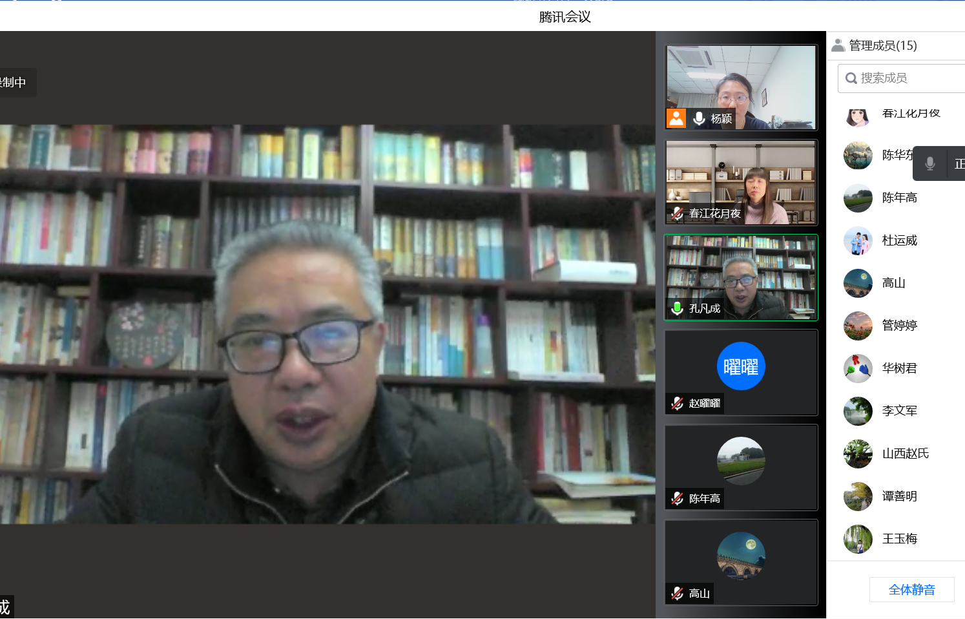Toggle the muted mic icon on 陈年高's tile
965x619 pixels.
tap(677, 498)
